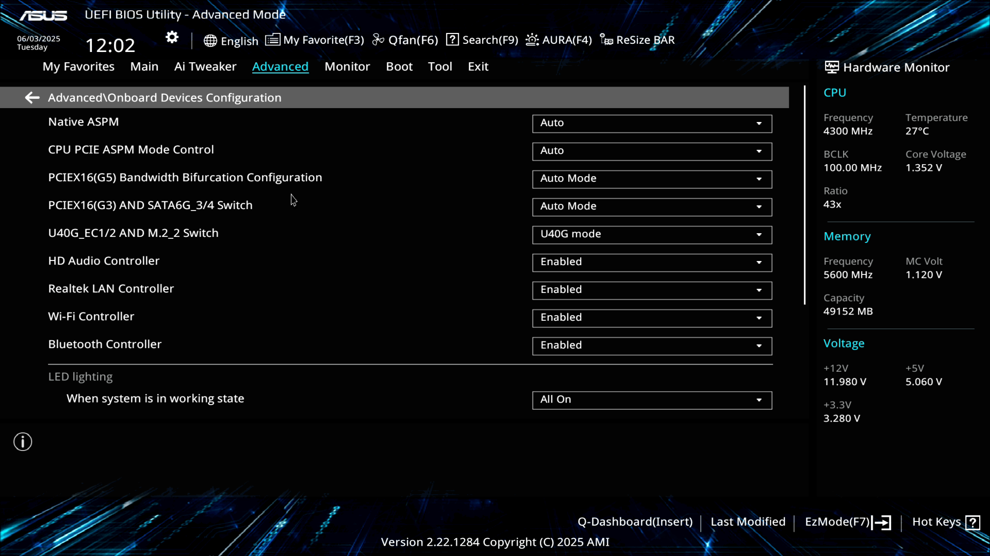
Task: Switch to the Ai Tweaker tab
Action: coord(205,66)
